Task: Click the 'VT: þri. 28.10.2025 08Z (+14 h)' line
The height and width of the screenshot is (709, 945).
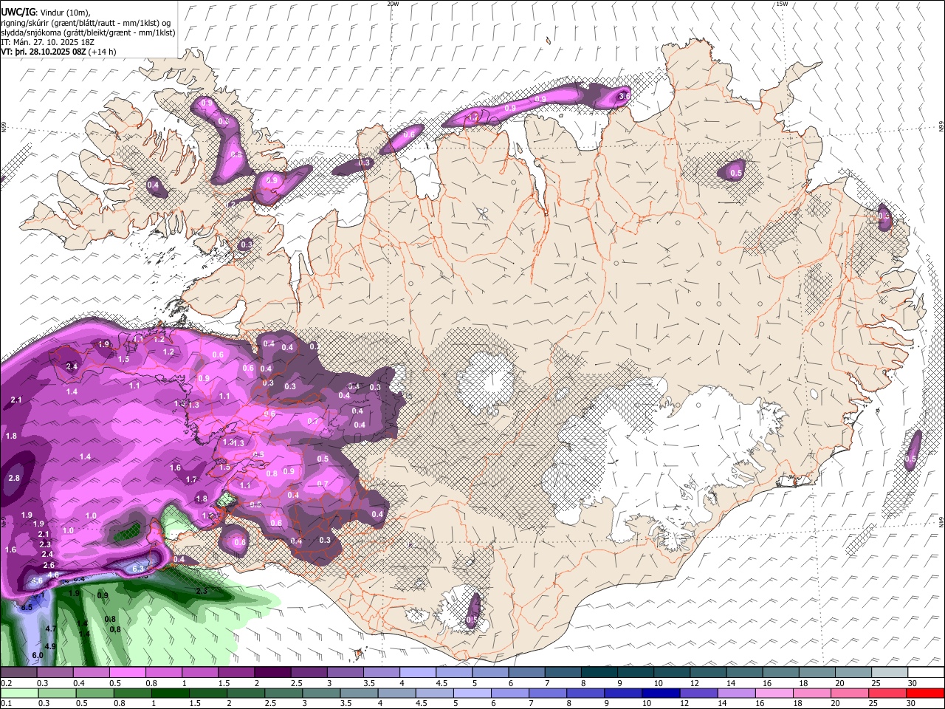Action: tap(58, 52)
